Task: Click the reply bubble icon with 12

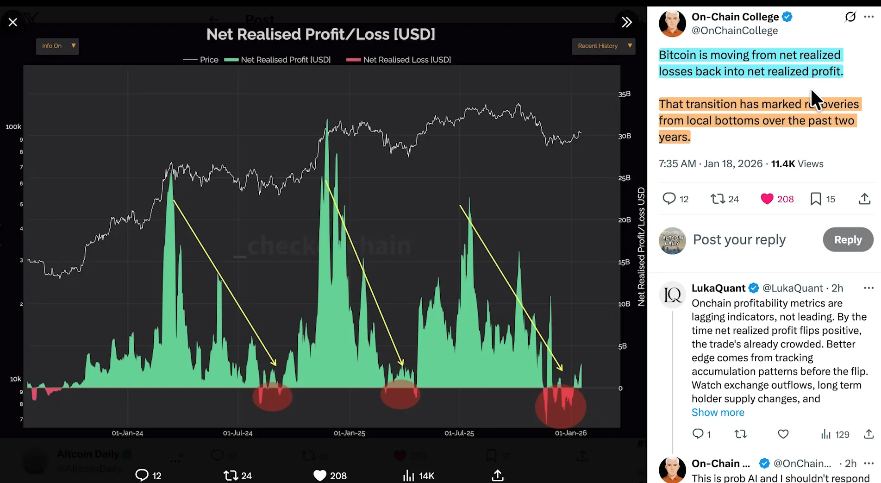Action: (669, 199)
